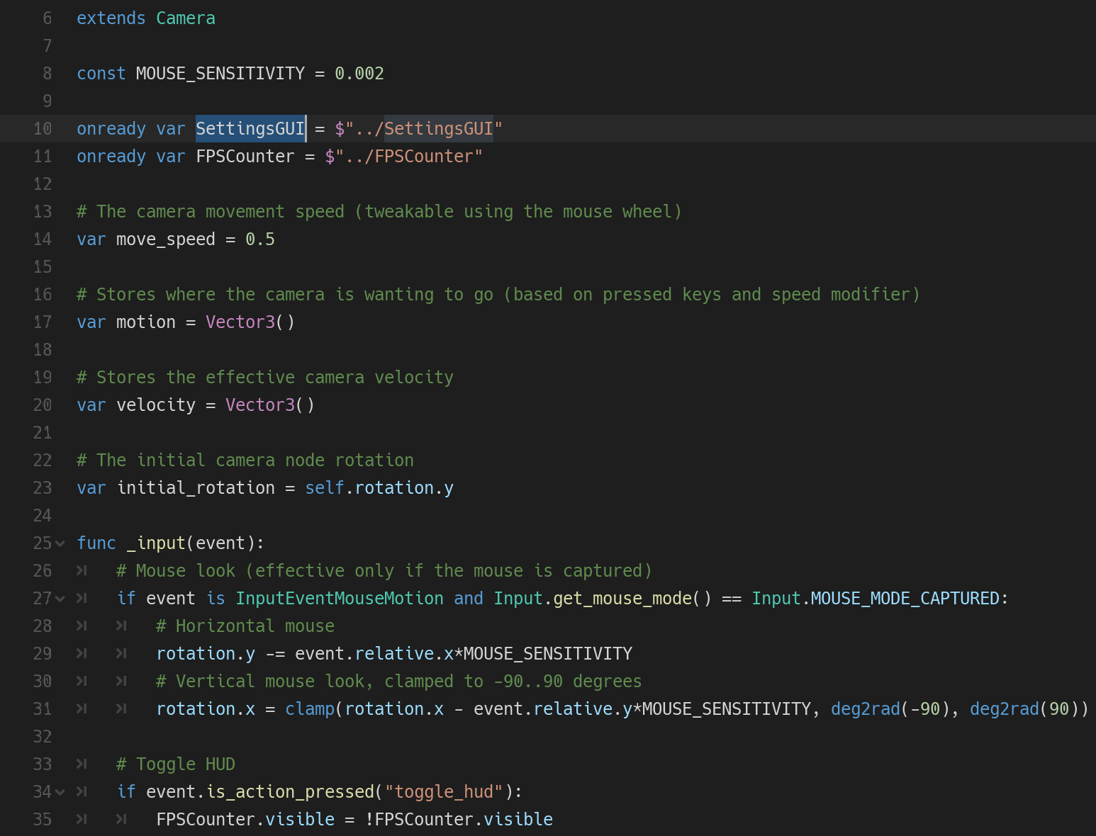Viewport: 1096px width, 836px height.
Task: Click the Mouse look comment on line 26
Action: [x=384, y=571]
